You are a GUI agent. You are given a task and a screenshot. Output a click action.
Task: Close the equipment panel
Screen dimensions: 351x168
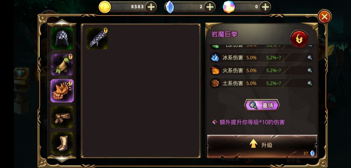tap(324, 17)
